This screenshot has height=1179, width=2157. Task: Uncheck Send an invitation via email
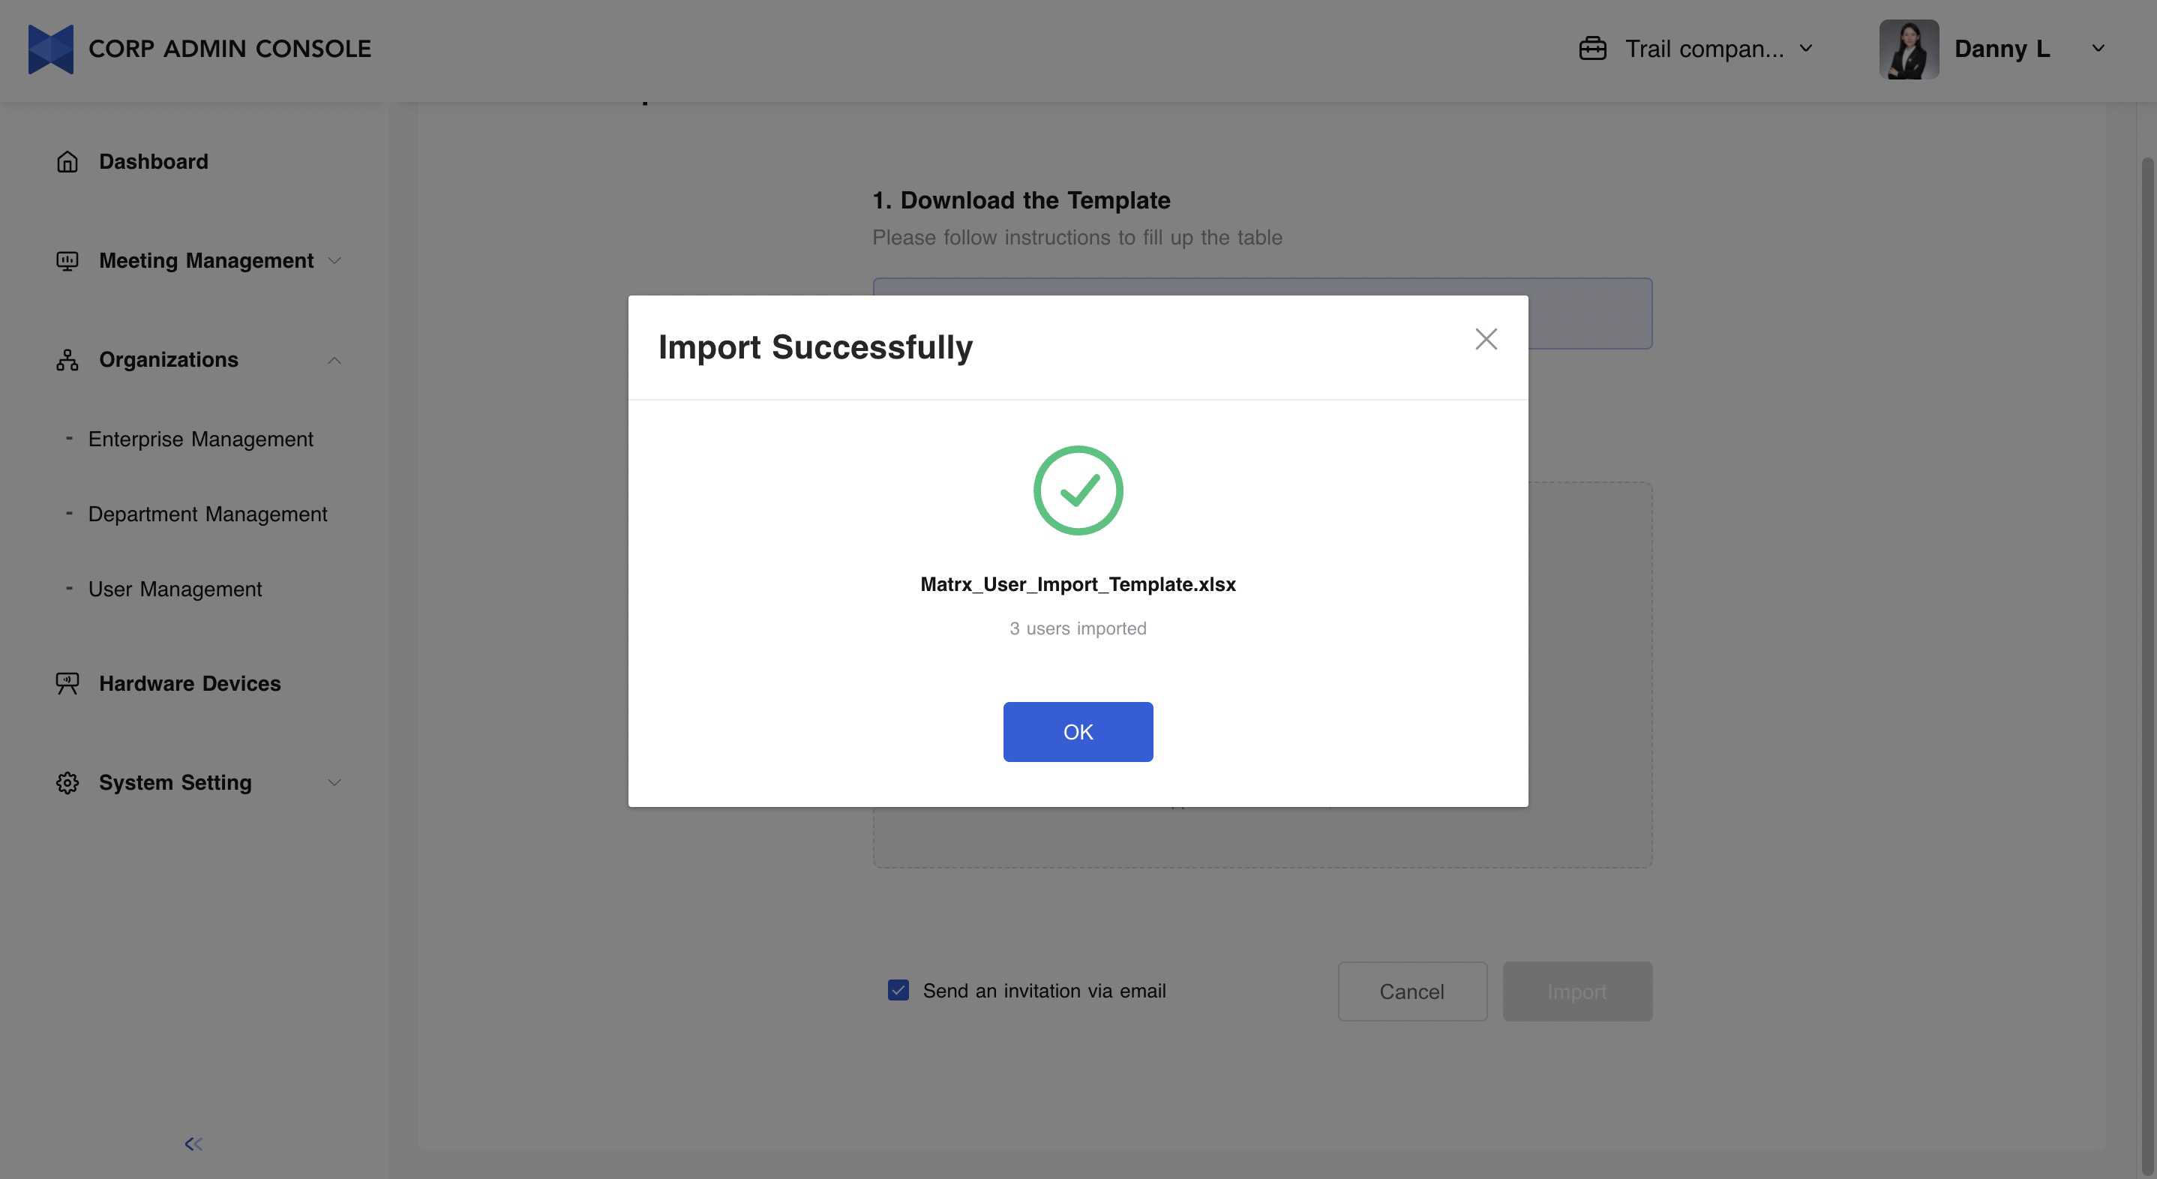click(x=898, y=991)
